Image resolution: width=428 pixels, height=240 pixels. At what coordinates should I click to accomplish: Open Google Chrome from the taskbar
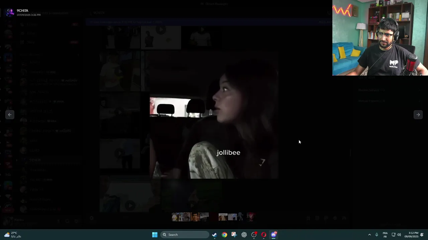[224, 235]
